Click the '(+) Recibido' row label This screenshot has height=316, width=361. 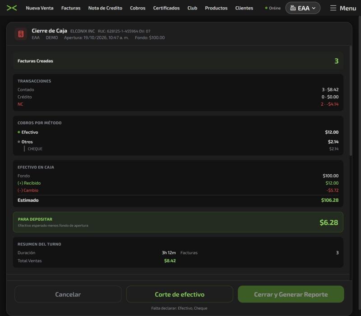(29, 183)
